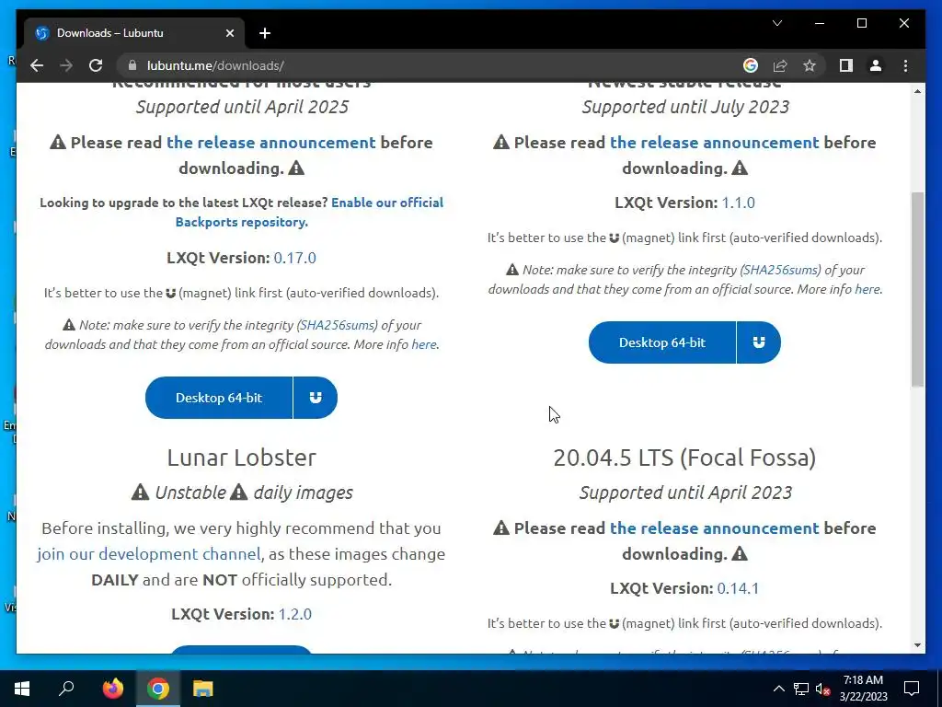Click LXQt version 1.1.0 link
This screenshot has height=707, width=942.
[x=739, y=203]
